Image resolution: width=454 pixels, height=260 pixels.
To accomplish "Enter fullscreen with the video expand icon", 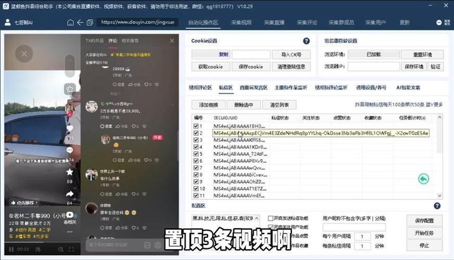I will [71, 249].
